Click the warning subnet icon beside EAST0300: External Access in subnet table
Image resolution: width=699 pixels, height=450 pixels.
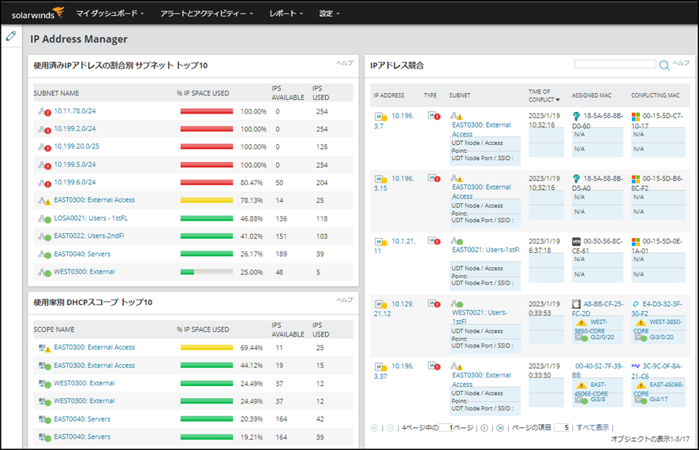pos(44,201)
